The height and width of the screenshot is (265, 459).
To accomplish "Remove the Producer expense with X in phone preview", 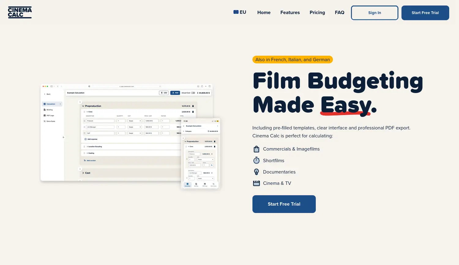I will coord(212,154).
